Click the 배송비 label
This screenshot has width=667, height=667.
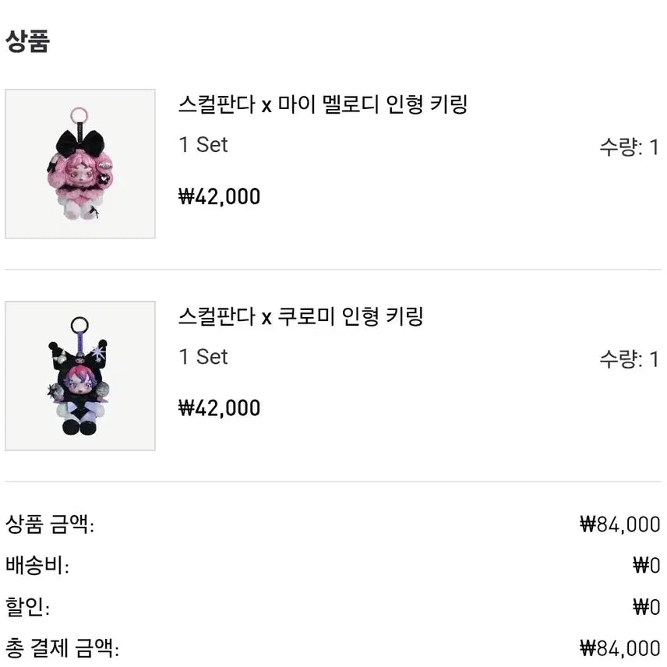[x=37, y=566]
